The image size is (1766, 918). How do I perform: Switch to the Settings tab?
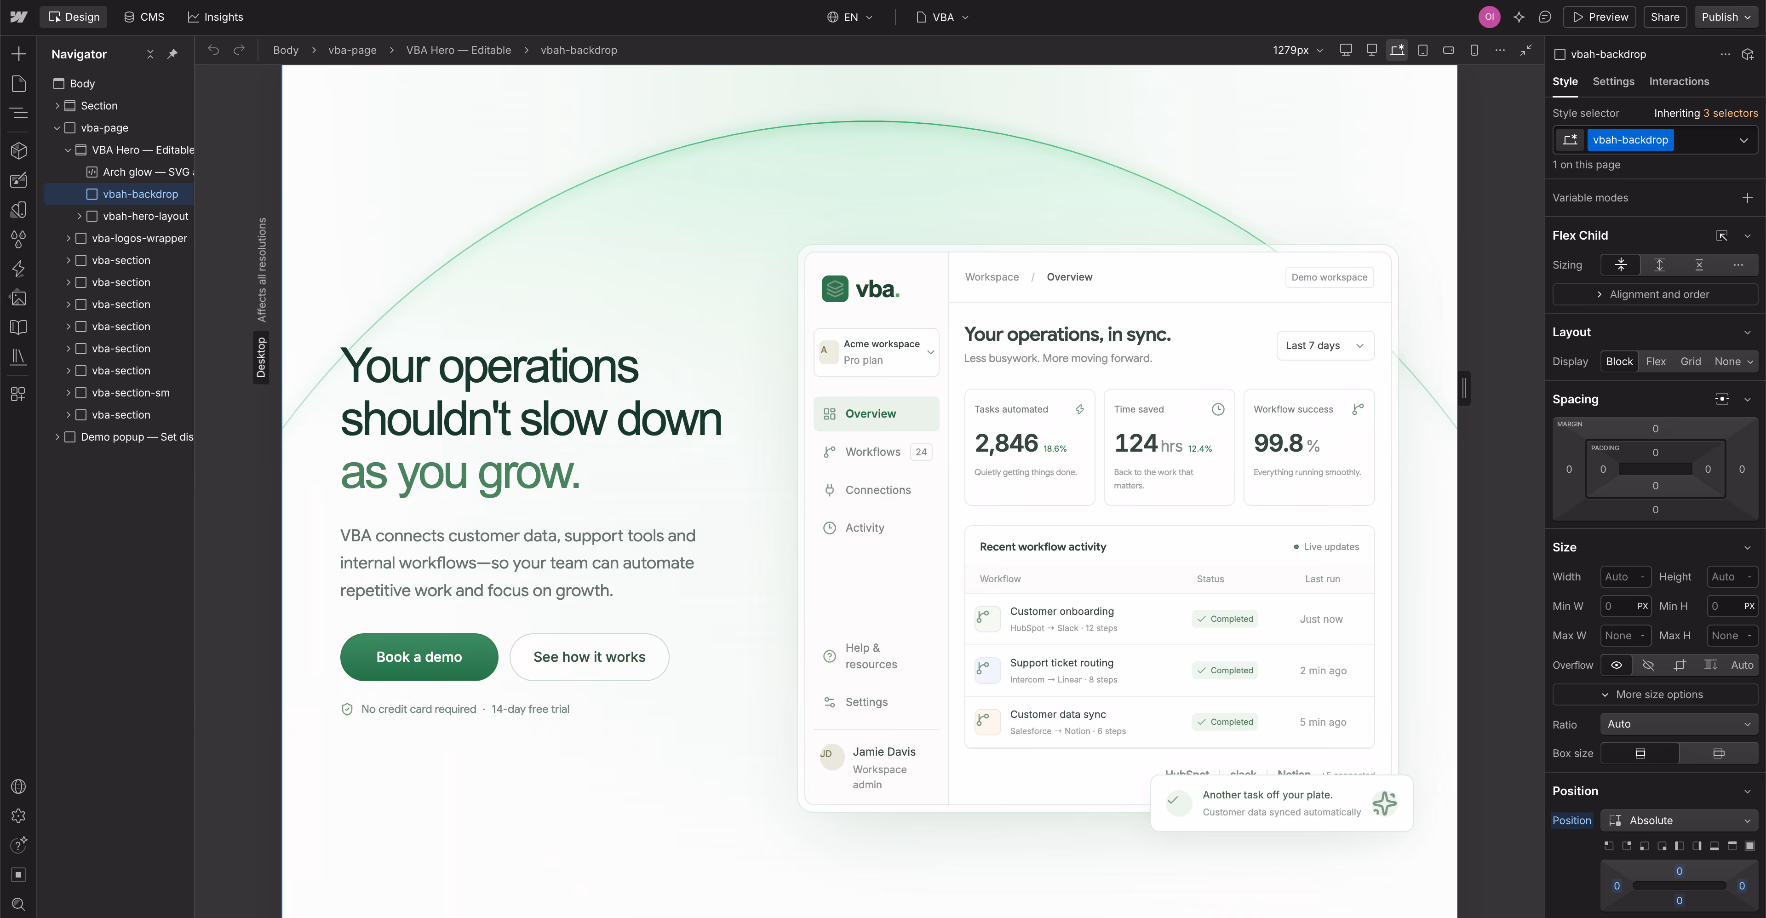click(x=1613, y=81)
